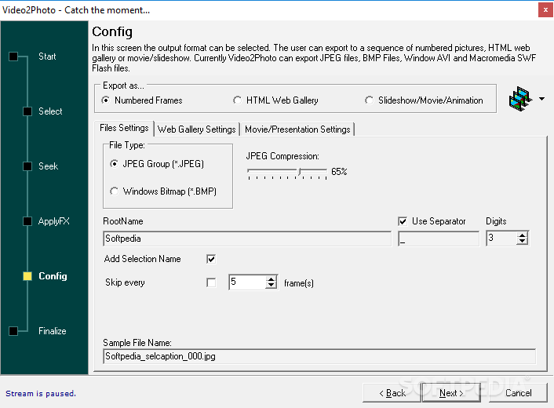This screenshot has width=554, height=408.
Task: Enable the Skip every checkbox
Action: pos(211,282)
